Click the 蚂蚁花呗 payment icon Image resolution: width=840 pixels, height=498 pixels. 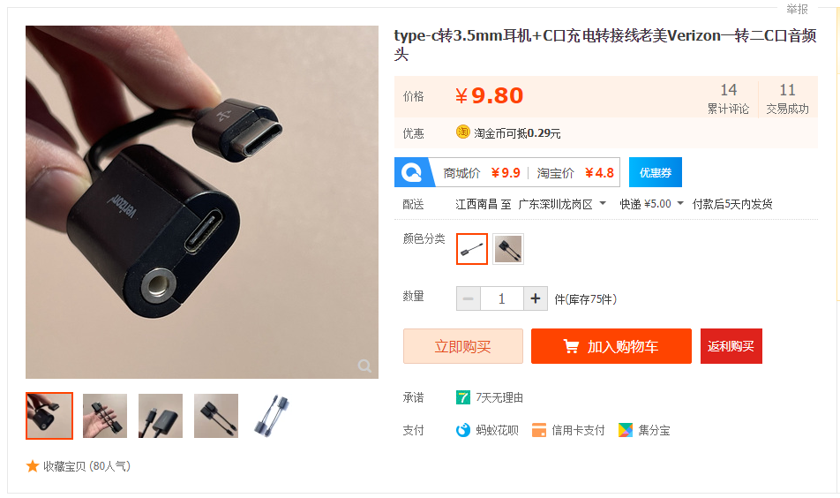[463, 430]
